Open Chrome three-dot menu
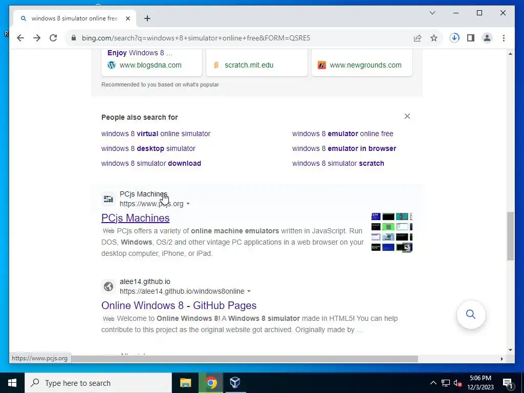The image size is (524, 393). click(504, 38)
